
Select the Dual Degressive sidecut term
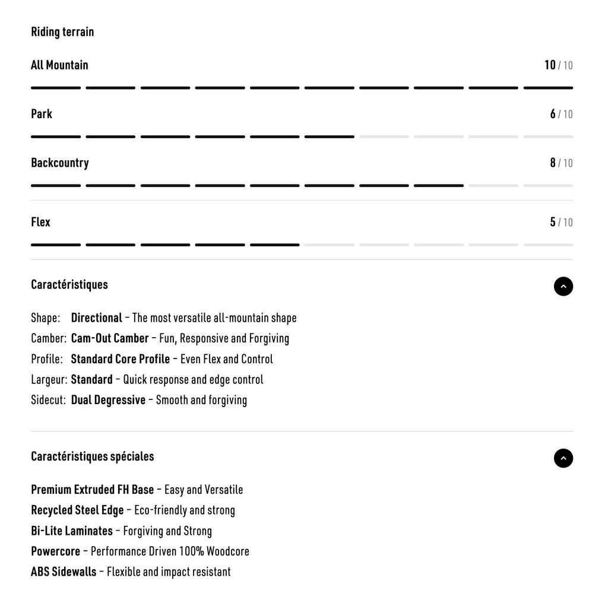click(108, 400)
